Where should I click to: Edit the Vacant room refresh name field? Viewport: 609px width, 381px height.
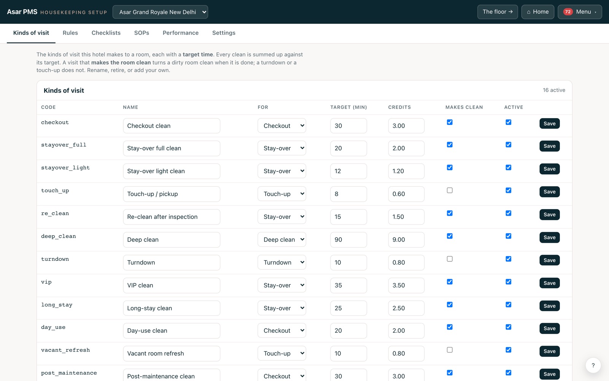coord(171,354)
